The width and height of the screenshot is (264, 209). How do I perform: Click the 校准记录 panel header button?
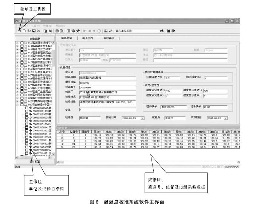tap(35, 38)
